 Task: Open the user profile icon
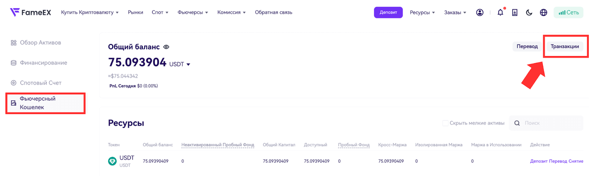click(480, 12)
